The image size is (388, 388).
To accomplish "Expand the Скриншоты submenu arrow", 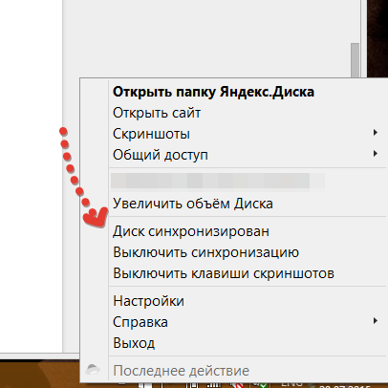I will pos(376,133).
